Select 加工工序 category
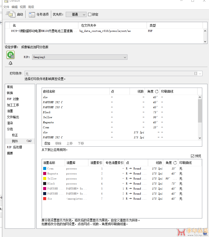This screenshot has width=209, height=237. pyautogui.click(x=20, y=105)
